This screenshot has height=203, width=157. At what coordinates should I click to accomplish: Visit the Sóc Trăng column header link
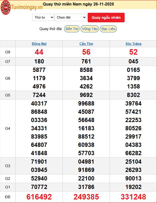(133, 44)
